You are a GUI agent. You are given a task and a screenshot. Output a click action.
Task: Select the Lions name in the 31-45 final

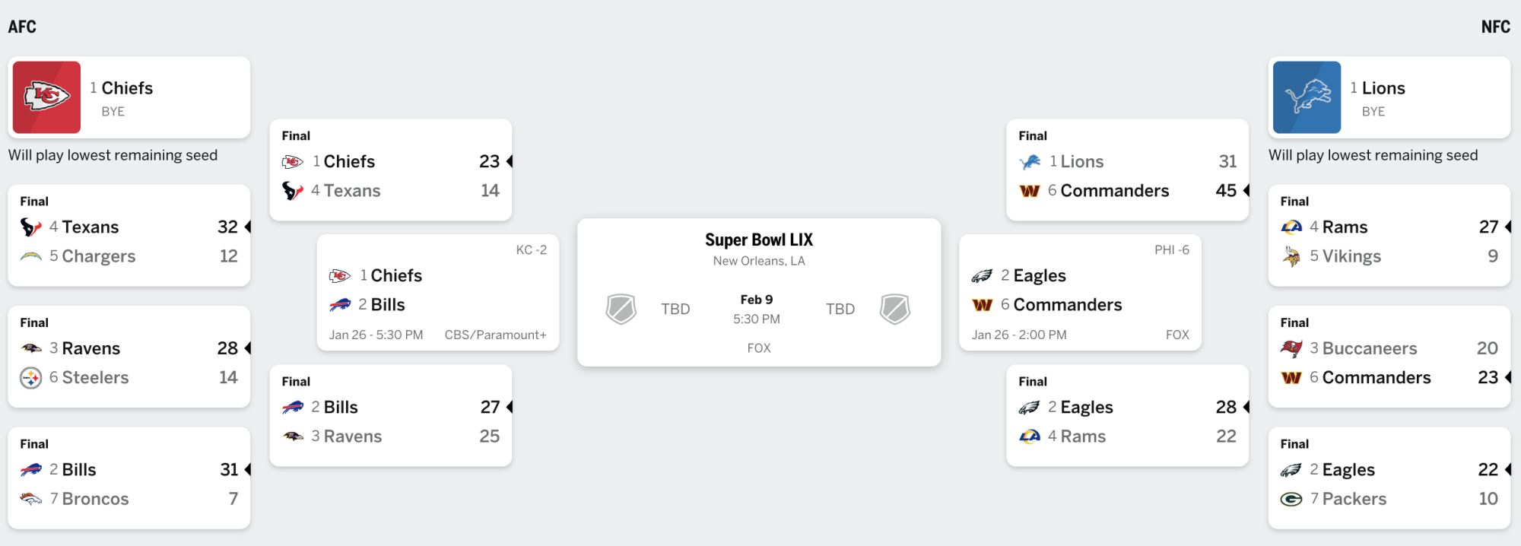pyautogui.click(x=1082, y=162)
